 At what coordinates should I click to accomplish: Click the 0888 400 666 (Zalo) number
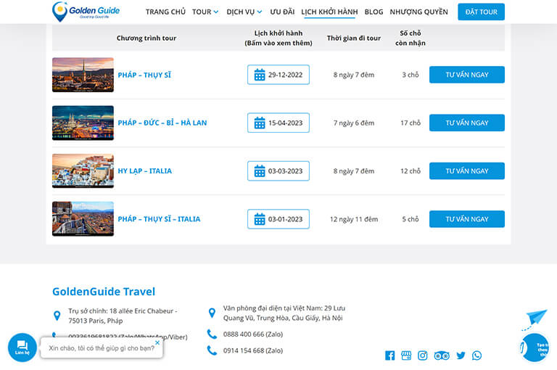click(x=253, y=334)
